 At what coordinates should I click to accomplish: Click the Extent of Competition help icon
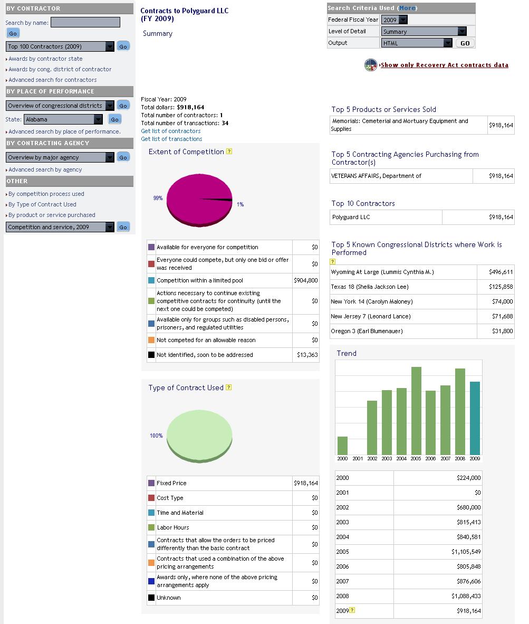pos(229,151)
